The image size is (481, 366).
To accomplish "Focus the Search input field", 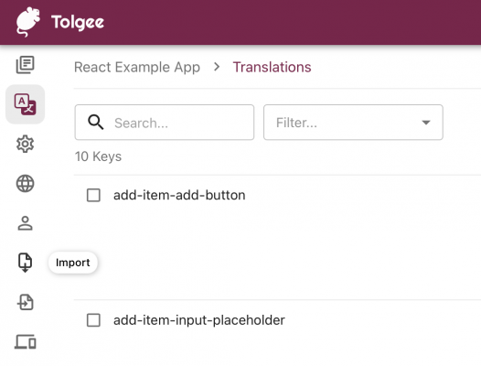I will click(165, 123).
